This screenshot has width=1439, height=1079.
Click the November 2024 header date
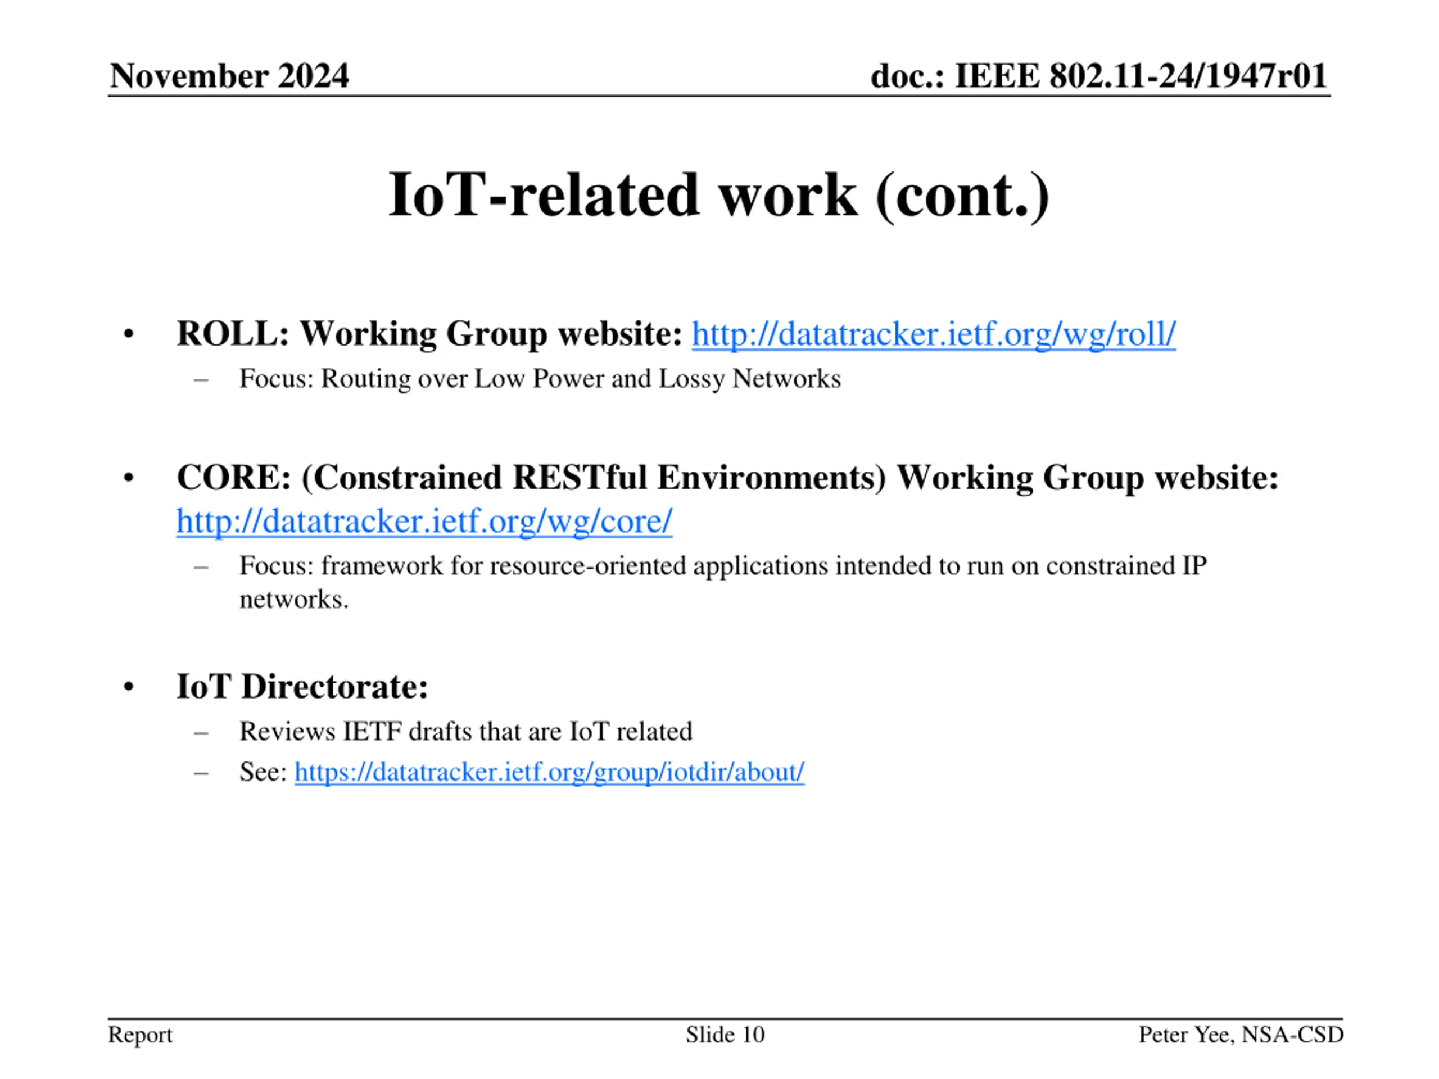[x=229, y=75]
